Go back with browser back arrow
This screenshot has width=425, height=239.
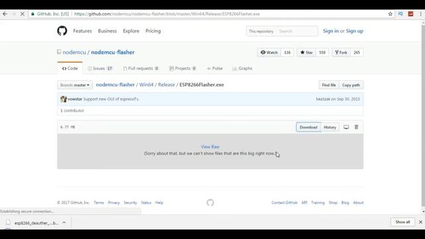(5, 14)
